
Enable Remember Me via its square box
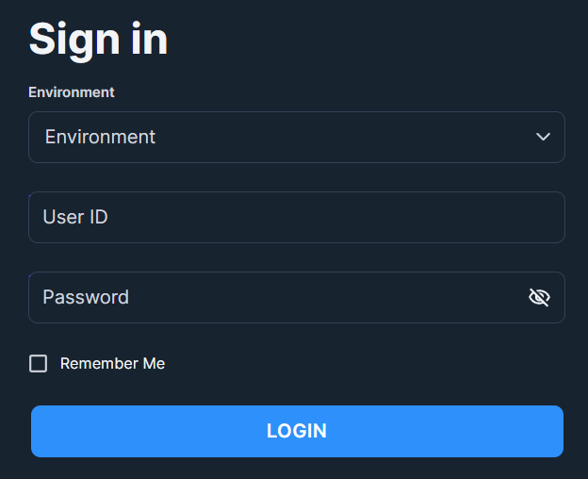click(39, 363)
